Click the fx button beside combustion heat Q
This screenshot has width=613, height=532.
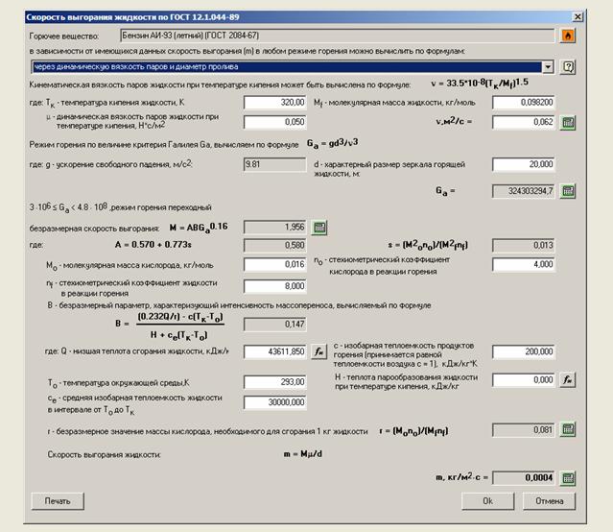pyautogui.click(x=319, y=351)
